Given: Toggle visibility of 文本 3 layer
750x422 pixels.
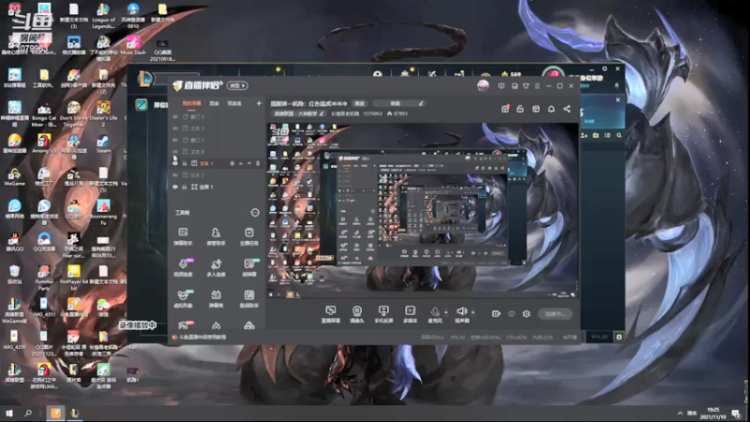Looking at the screenshot, I should click(175, 128).
